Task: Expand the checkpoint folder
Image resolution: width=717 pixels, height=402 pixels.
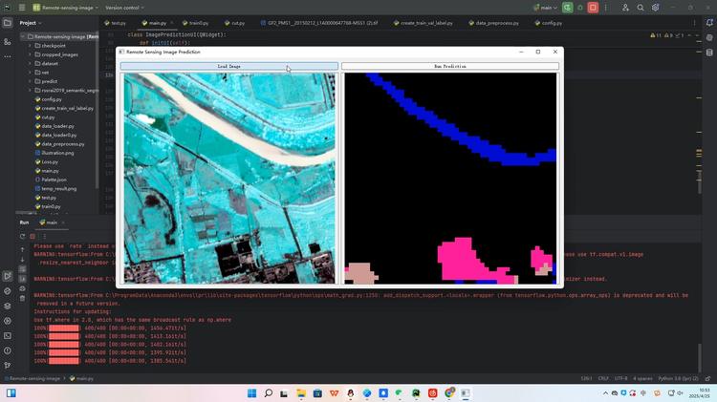Action: [x=31, y=46]
